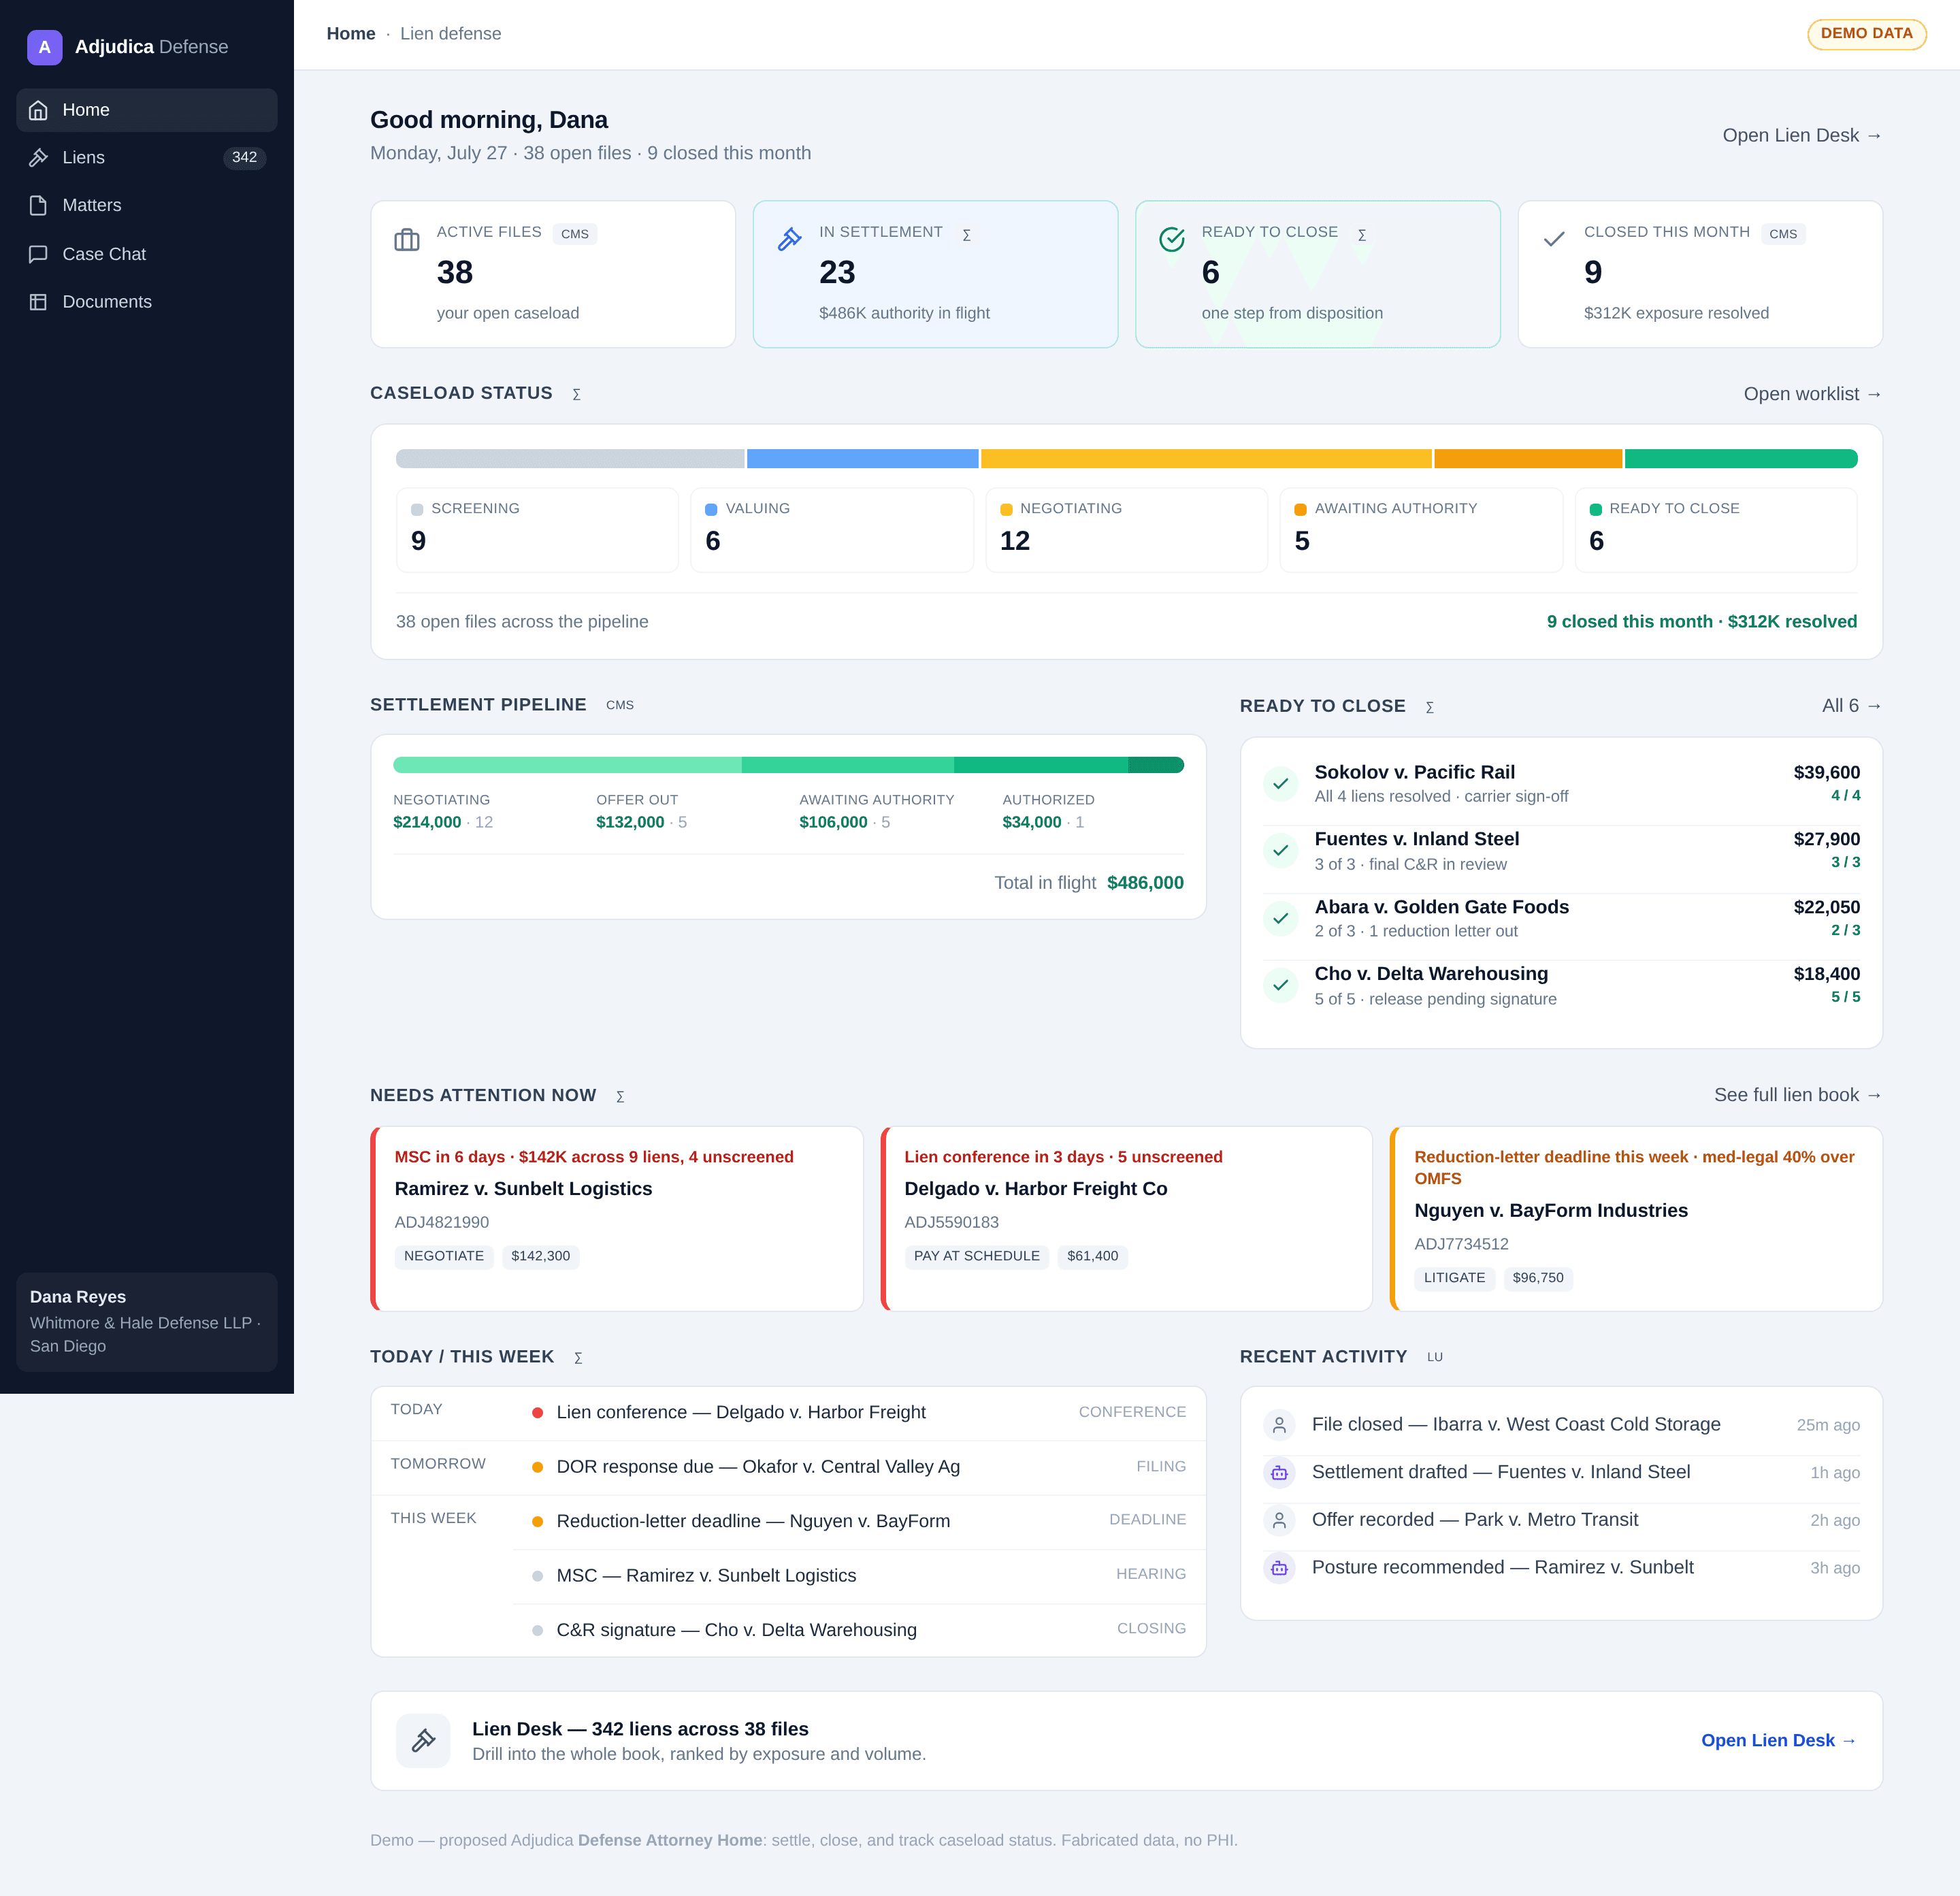This screenshot has width=1960, height=1896.
Task: Click the sigma badge beside Caseload Status
Action: point(577,394)
